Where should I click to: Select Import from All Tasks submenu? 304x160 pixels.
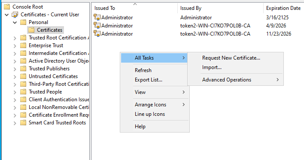coord(235,67)
